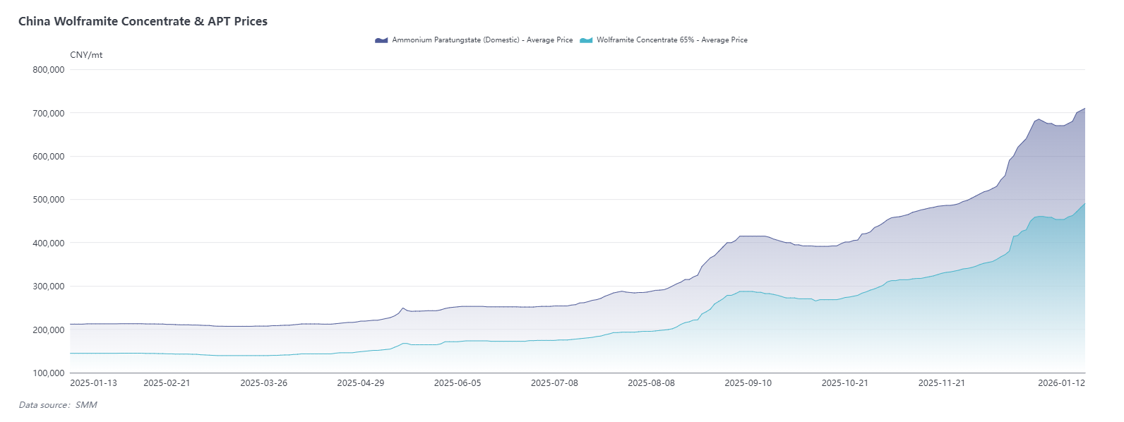Click the 2025-11-21 x-axis date
Screen dimensions: 1124x422
click(x=941, y=383)
